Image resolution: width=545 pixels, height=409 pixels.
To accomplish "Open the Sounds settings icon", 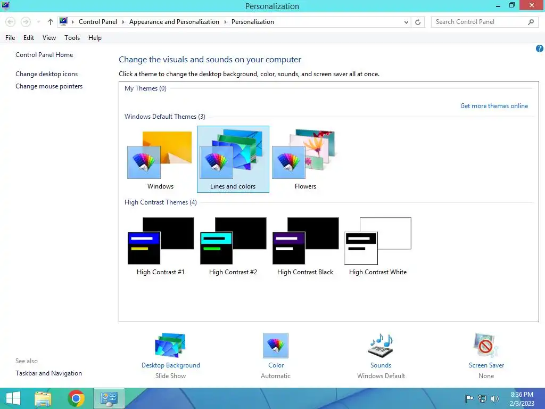I will pos(381,345).
